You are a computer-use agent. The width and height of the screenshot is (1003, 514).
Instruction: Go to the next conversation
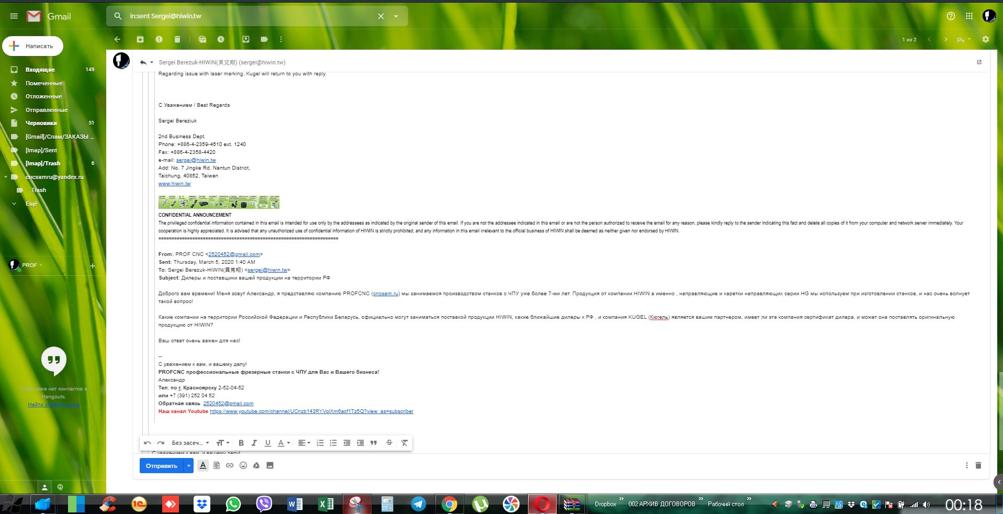click(x=946, y=39)
